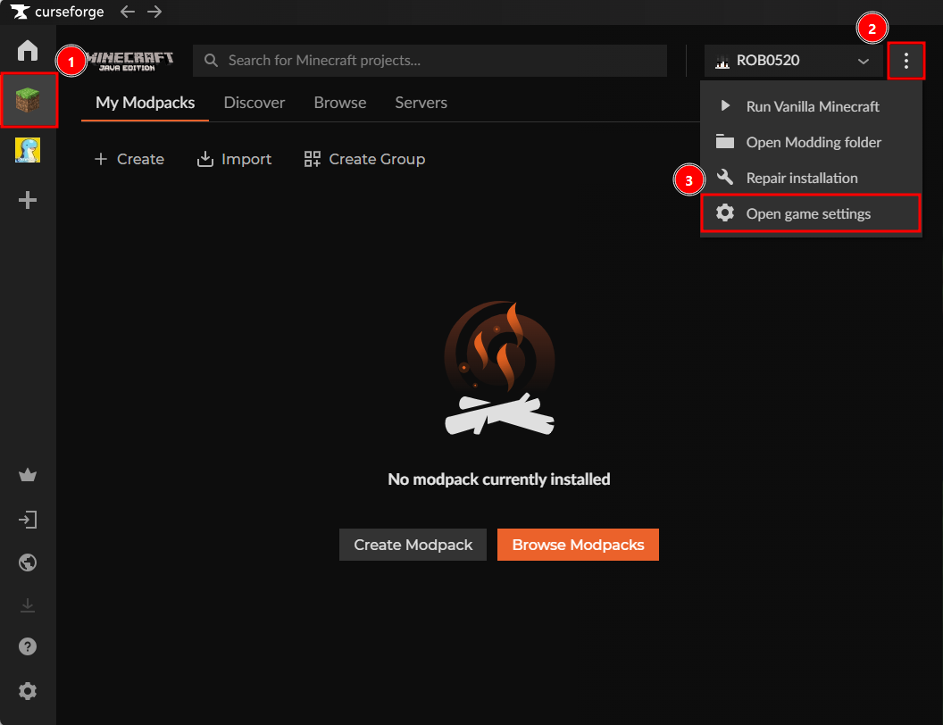Click the Minecraft Java Edition logo
Viewport: 943px width, 725px height.
tap(129, 61)
